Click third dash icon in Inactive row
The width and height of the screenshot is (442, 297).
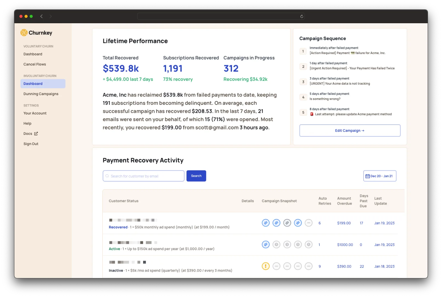(287, 266)
